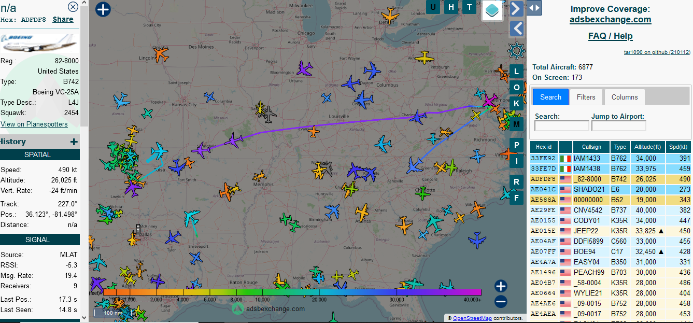Close the selected aircraft info panel

pyautogui.click(x=73, y=7)
